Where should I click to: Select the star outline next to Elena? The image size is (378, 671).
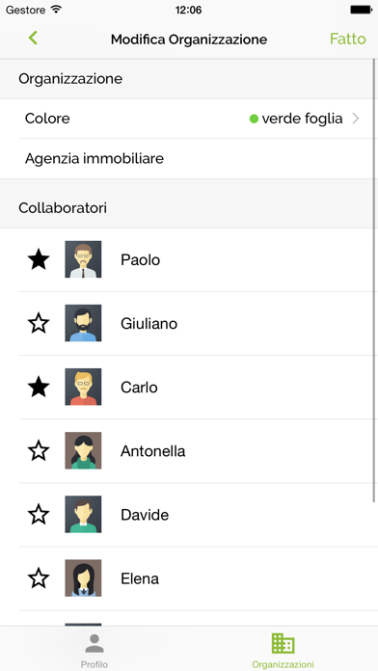point(39,578)
